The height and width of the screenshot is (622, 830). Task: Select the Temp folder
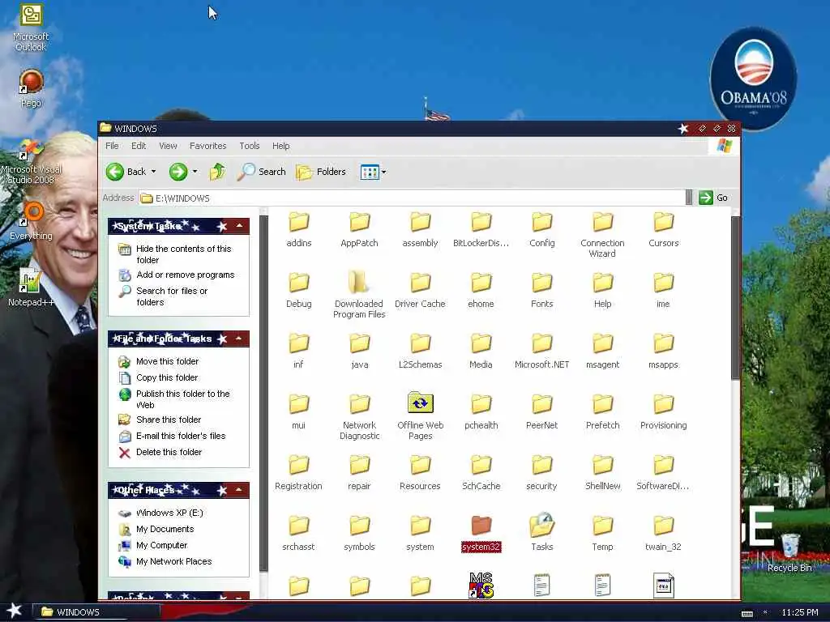tap(602, 533)
